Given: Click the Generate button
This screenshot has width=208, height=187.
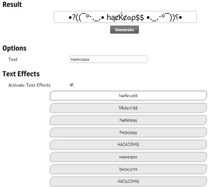Looking at the screenshot, I should [x=124, y=30].
